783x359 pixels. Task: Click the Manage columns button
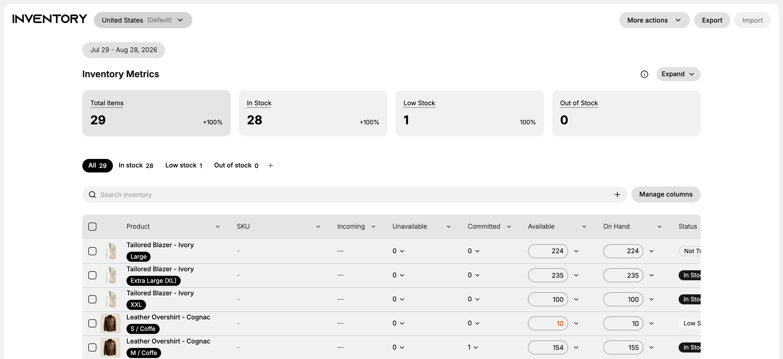pyautogui.click(x=666, y=194)
